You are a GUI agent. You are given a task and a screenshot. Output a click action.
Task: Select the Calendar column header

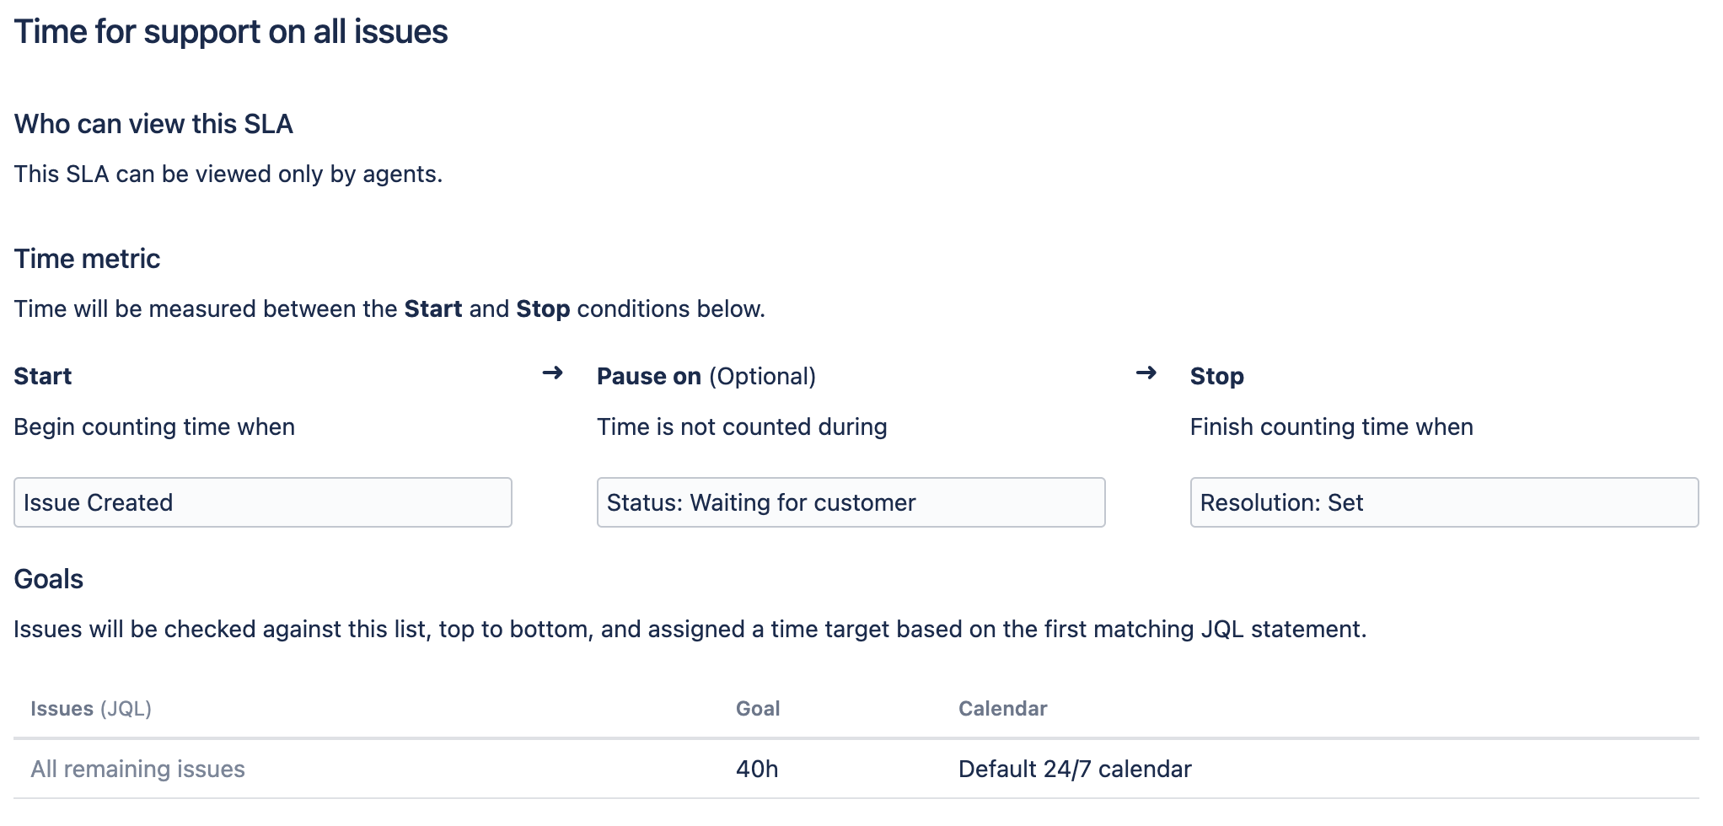pyautogui.click(x=1002, y=709)
